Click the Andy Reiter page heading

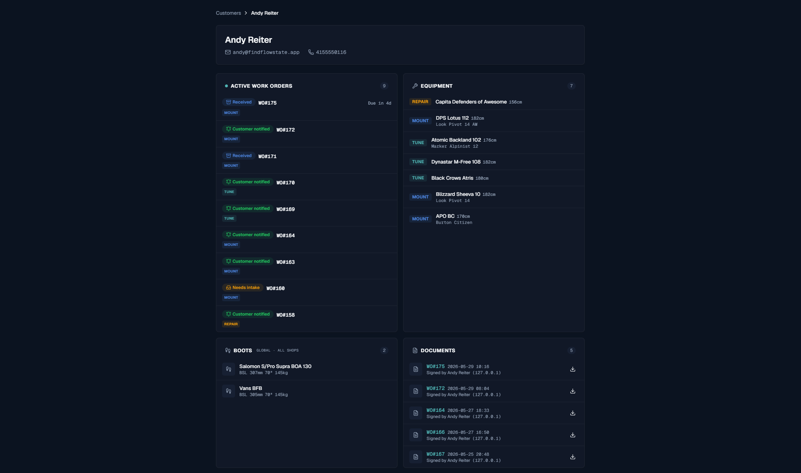pyautogui.click(x=248, y=40)
